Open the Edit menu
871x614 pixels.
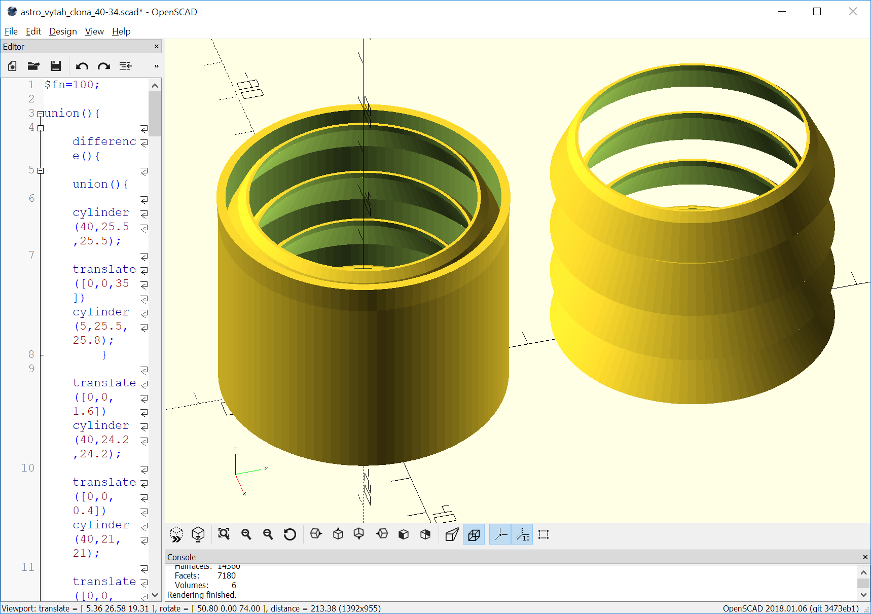tap(33, 31)
